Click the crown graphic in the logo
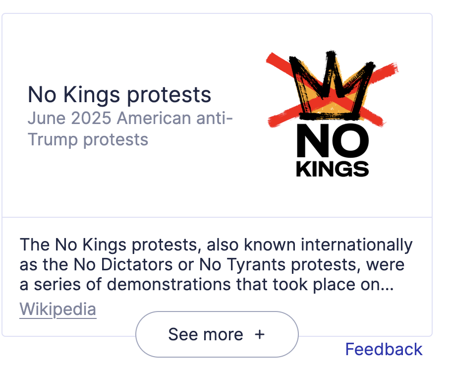The width and height of the screenshot is (451, 376). (x=332, y=86)
